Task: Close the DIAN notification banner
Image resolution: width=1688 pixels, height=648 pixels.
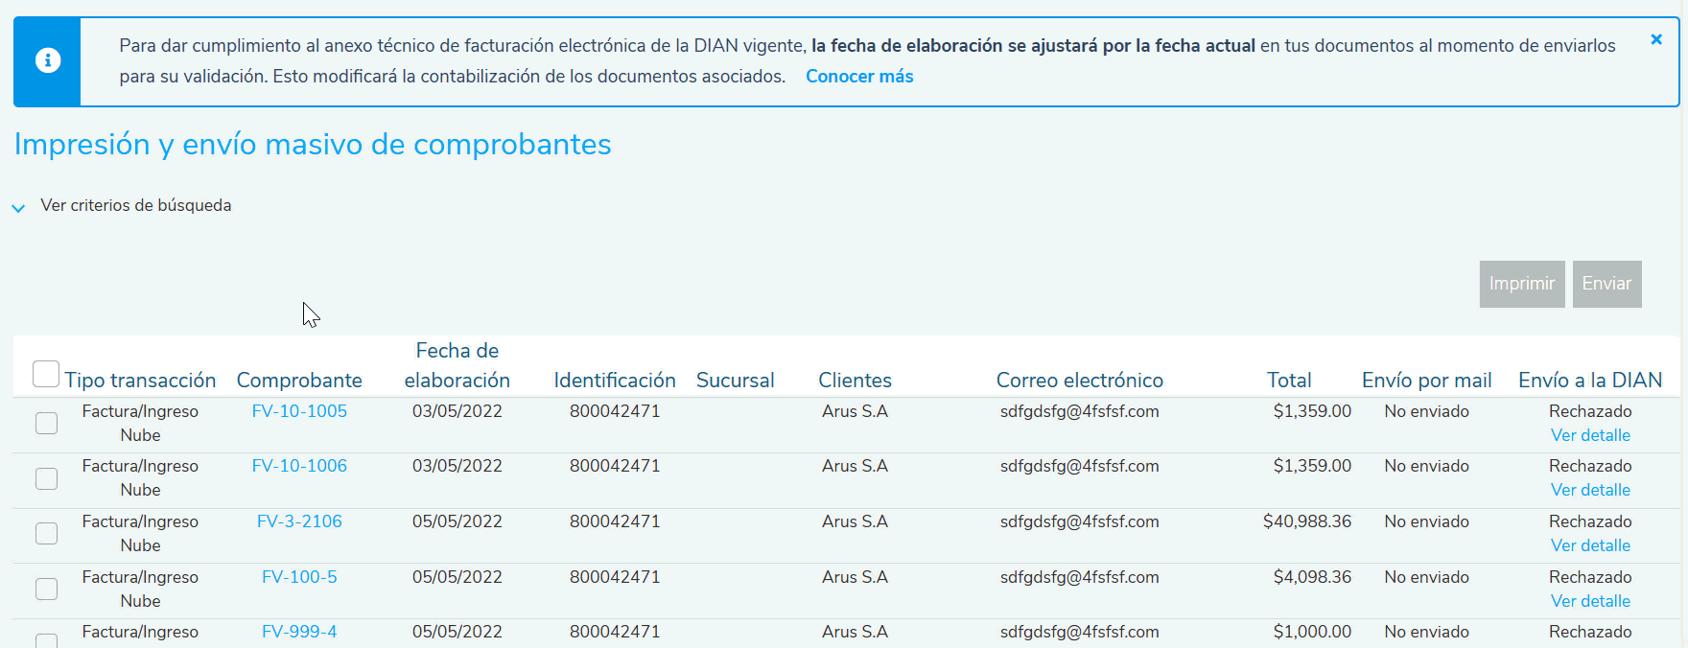Action: (x=1655, y=39)
